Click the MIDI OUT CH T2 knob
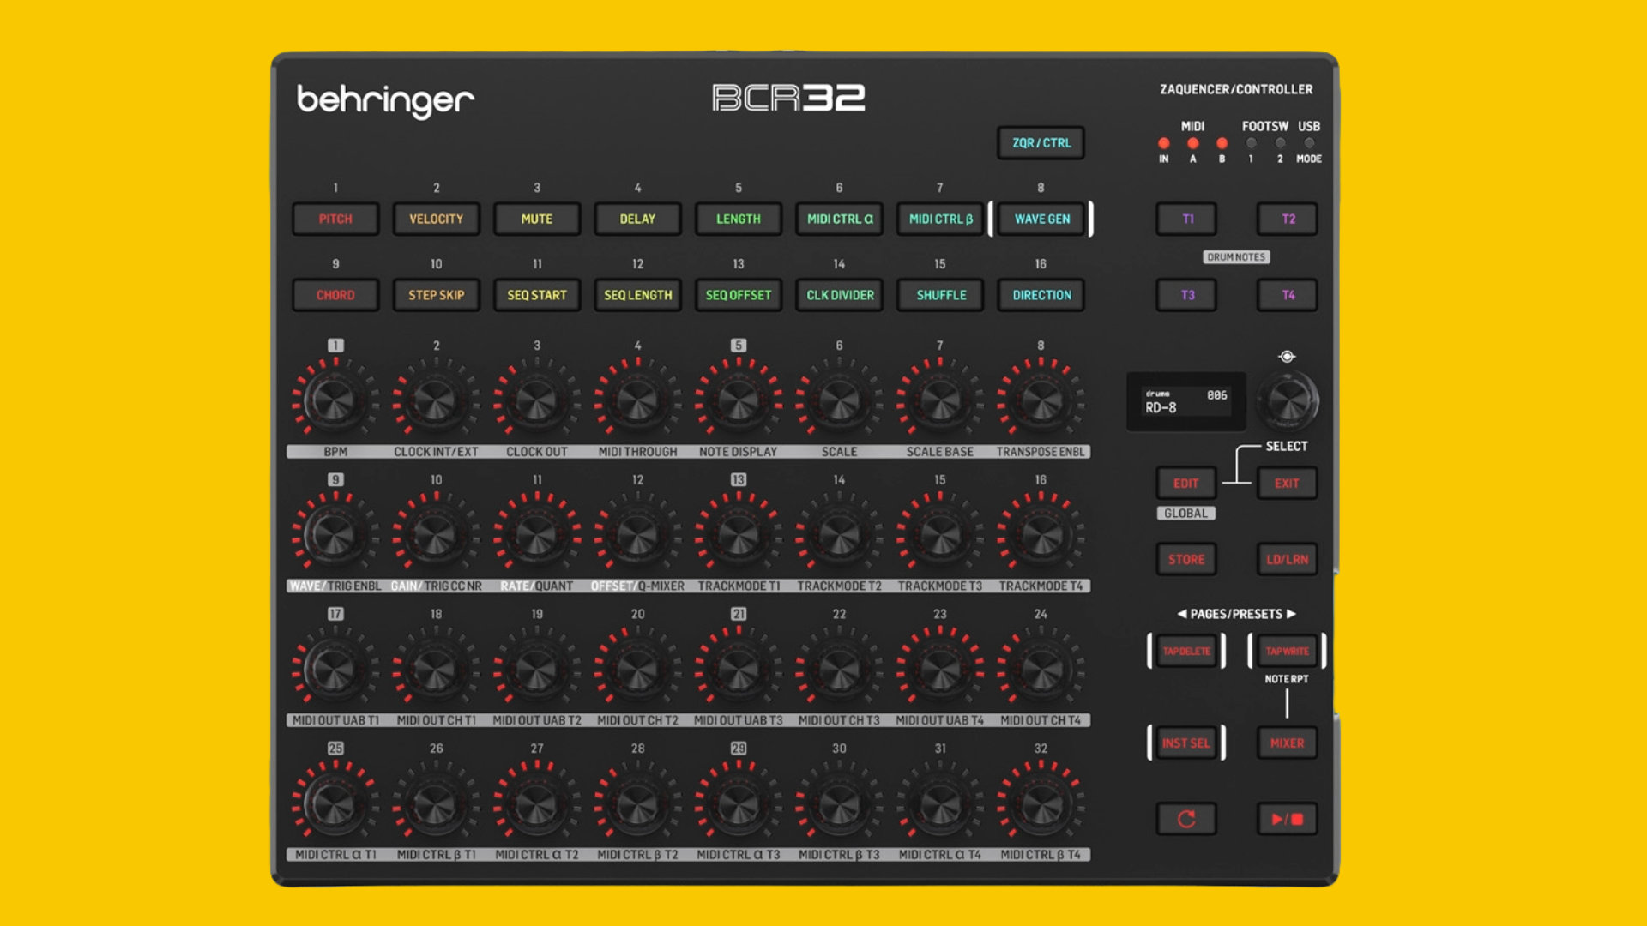Screen dimensions: 1647x926 637,670
